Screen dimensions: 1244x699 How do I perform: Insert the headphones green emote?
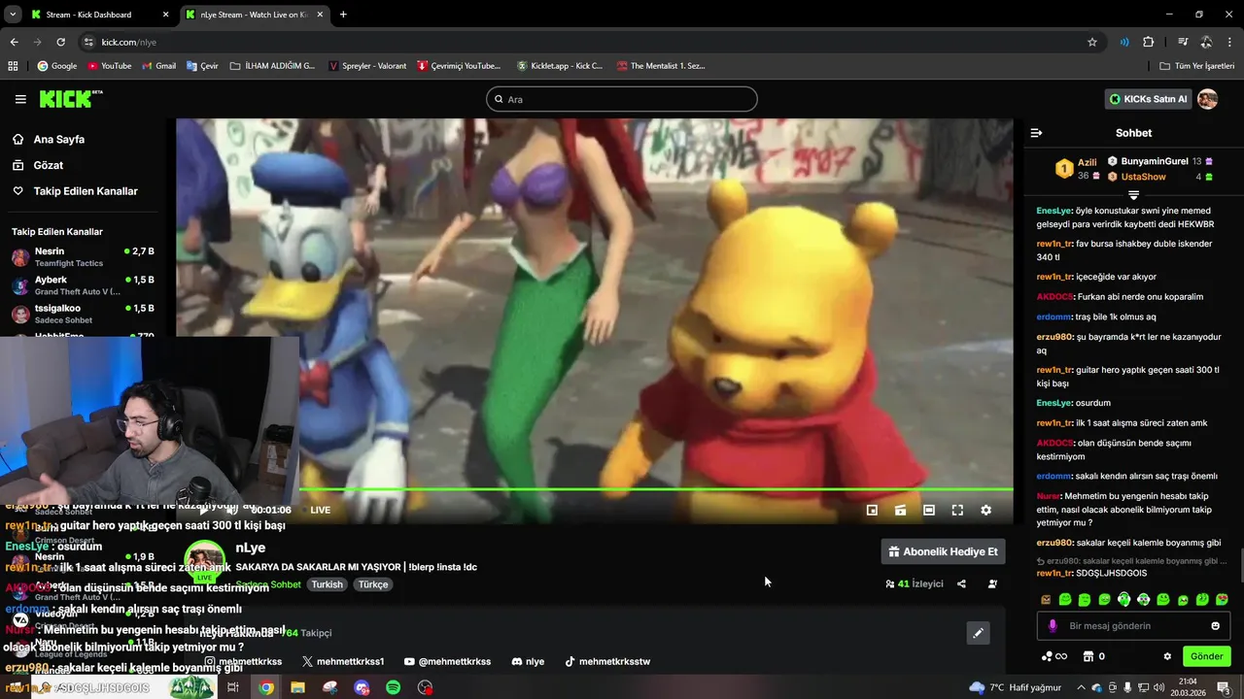click(1123, 600)
